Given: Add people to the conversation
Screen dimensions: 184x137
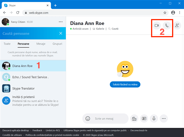Looking at the screenshot, I should coord(177,25).
